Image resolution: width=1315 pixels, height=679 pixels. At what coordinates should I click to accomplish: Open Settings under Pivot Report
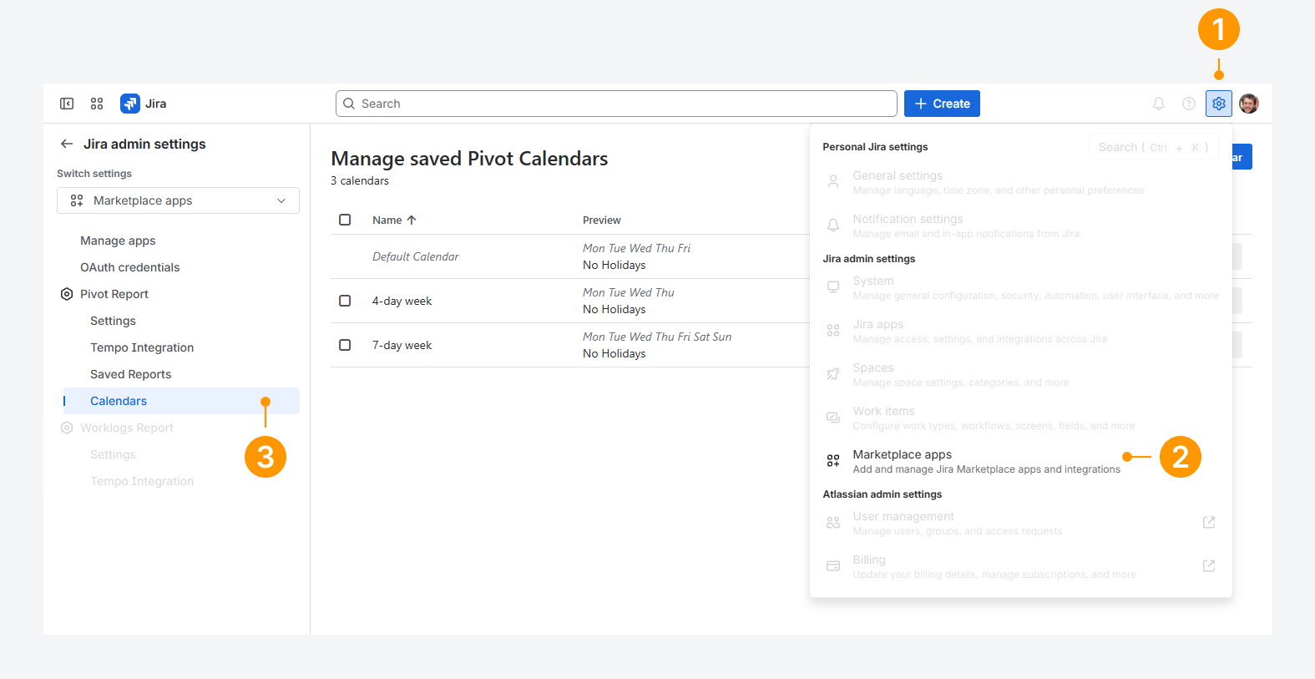[x=113, y=321]
